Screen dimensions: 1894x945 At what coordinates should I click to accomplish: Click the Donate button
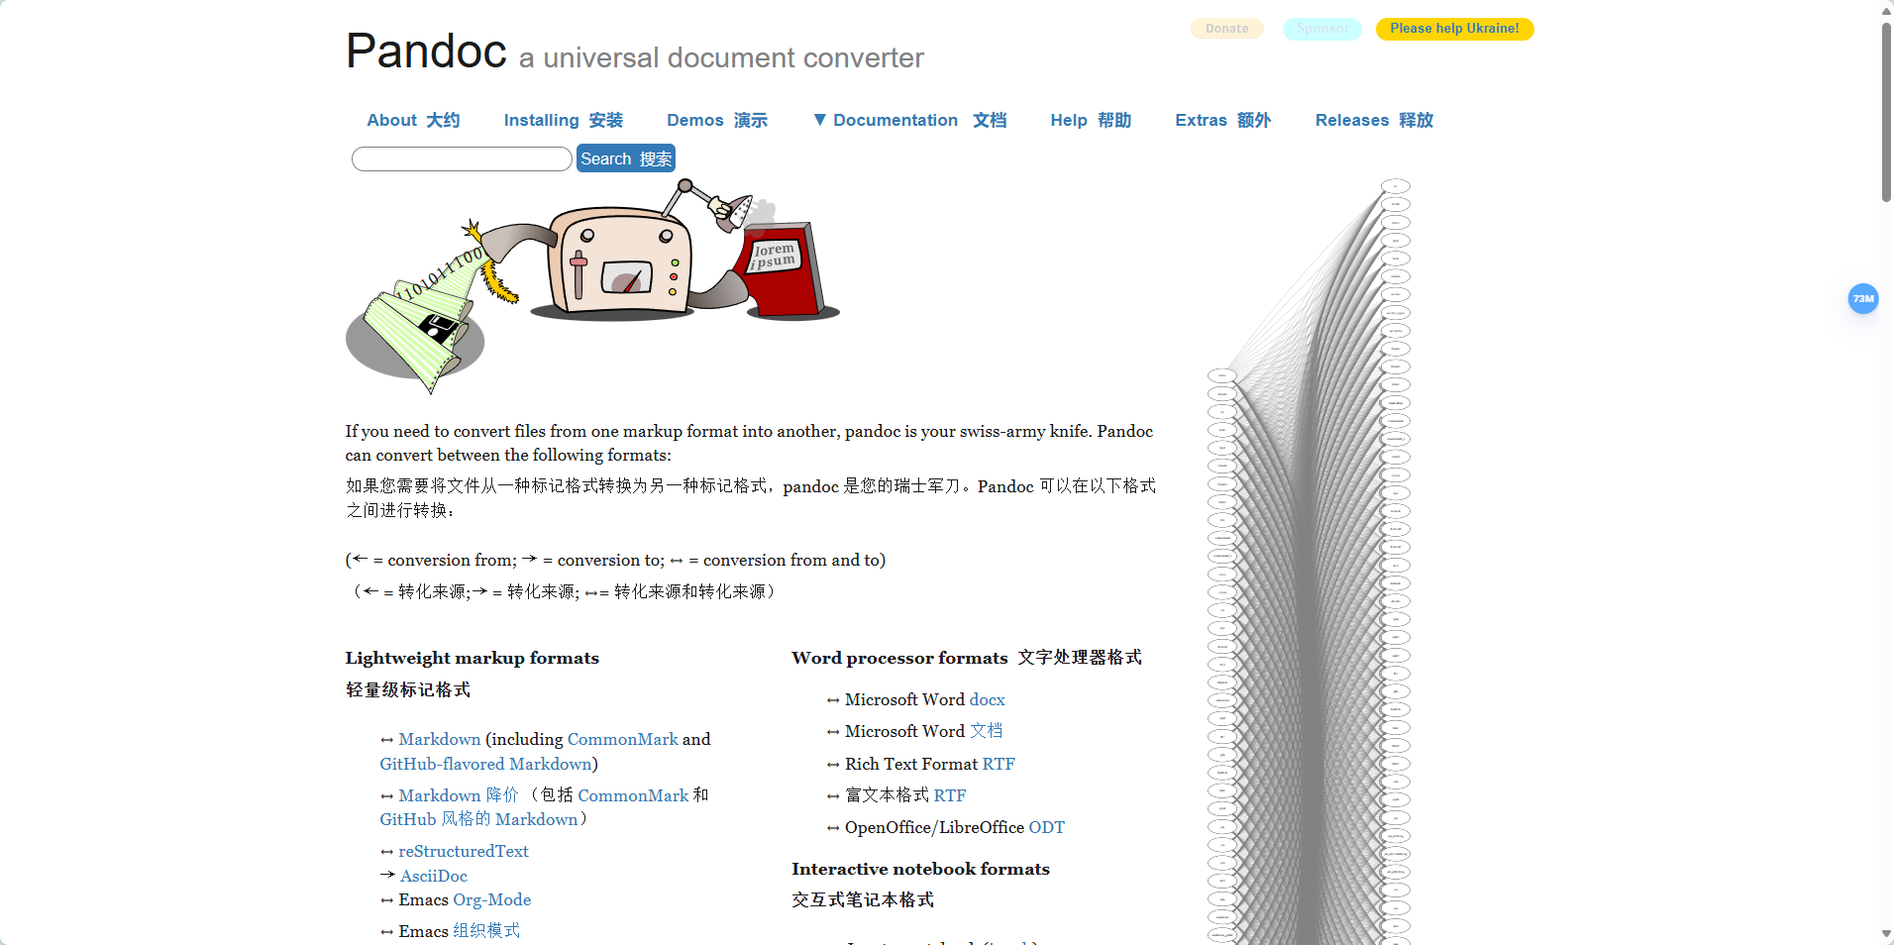(1227, 29)
